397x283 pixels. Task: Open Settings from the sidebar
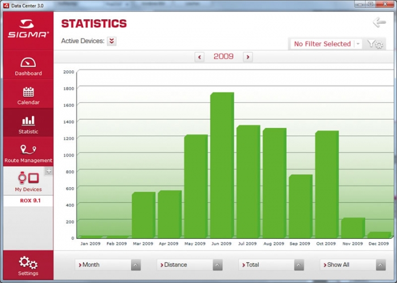28,265
